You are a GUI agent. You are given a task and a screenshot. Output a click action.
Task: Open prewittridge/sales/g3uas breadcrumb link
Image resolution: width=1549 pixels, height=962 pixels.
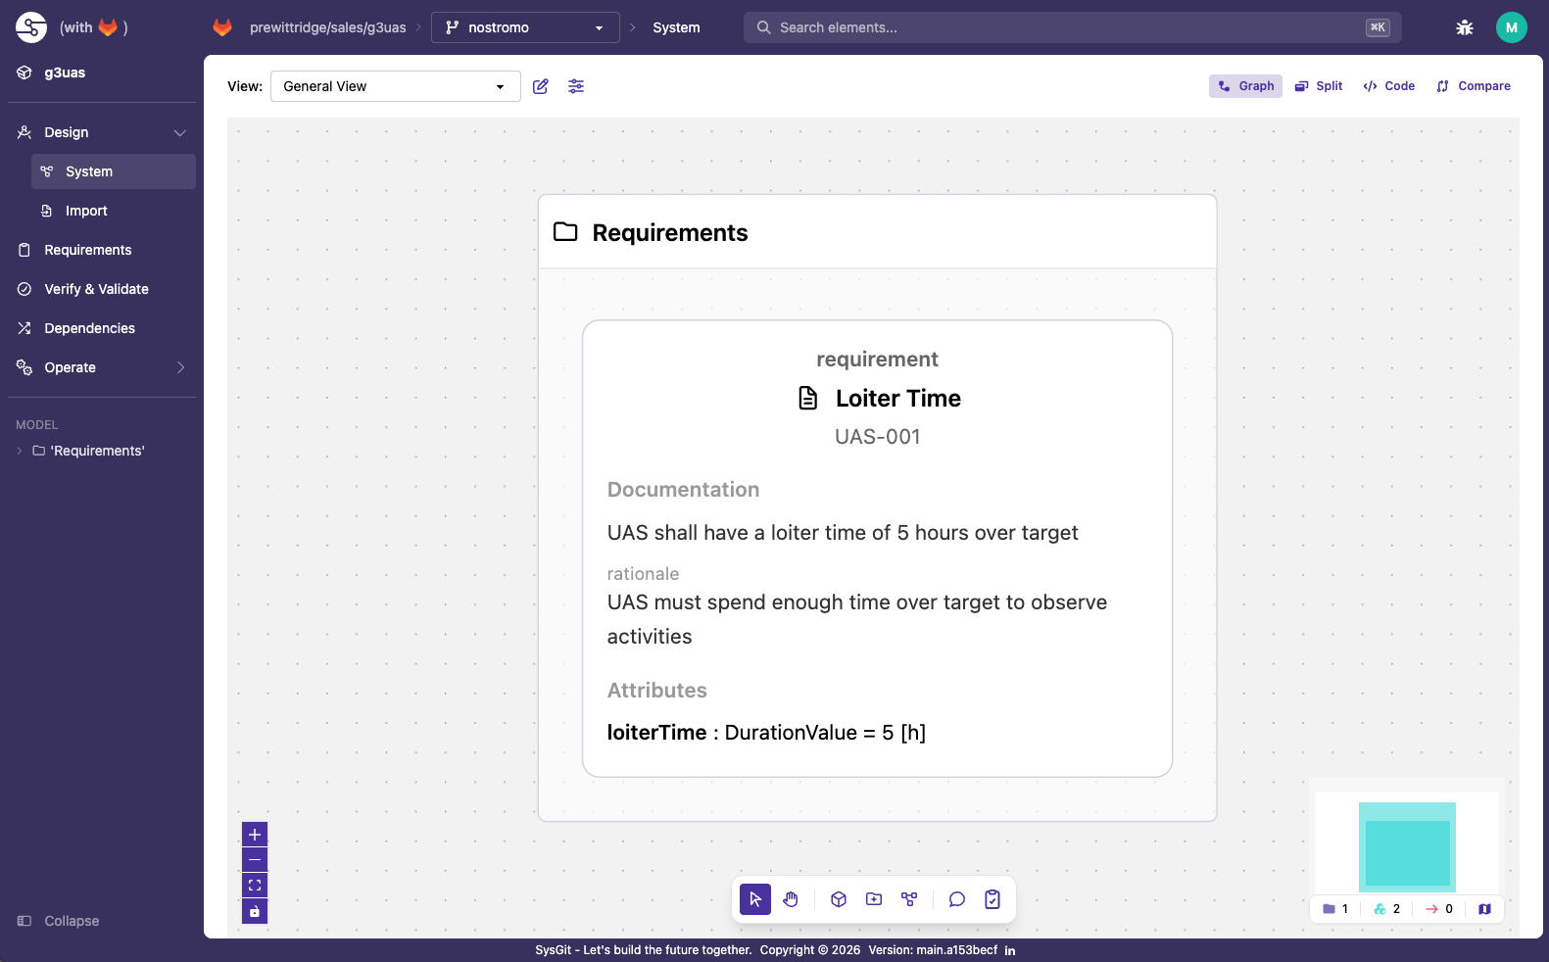click(328, 27)
